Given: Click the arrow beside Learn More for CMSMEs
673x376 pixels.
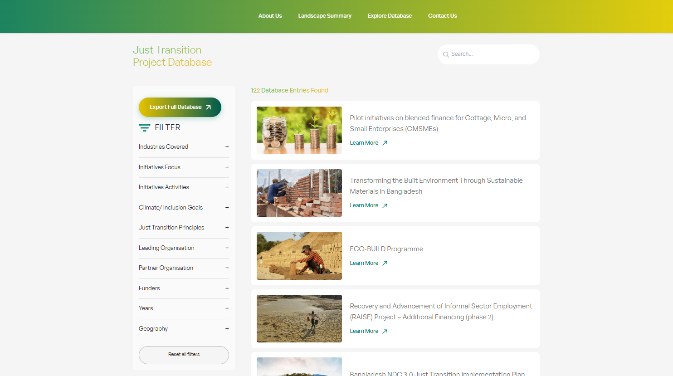Looking at the screenshot, I should (385, 143).
